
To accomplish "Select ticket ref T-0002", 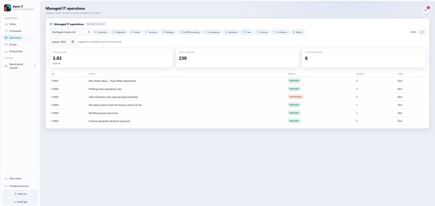I will coord(55,121).
